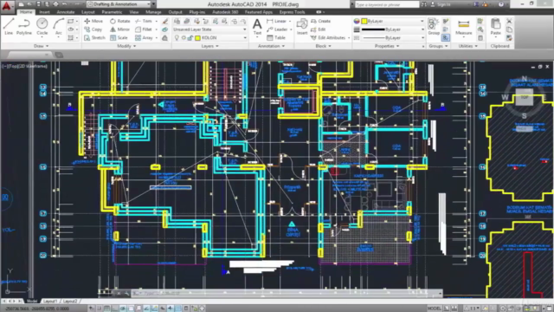Toggle the padlock icon for KOLON layer
This screenshot has height=312, width=554.
pos(190,37)
